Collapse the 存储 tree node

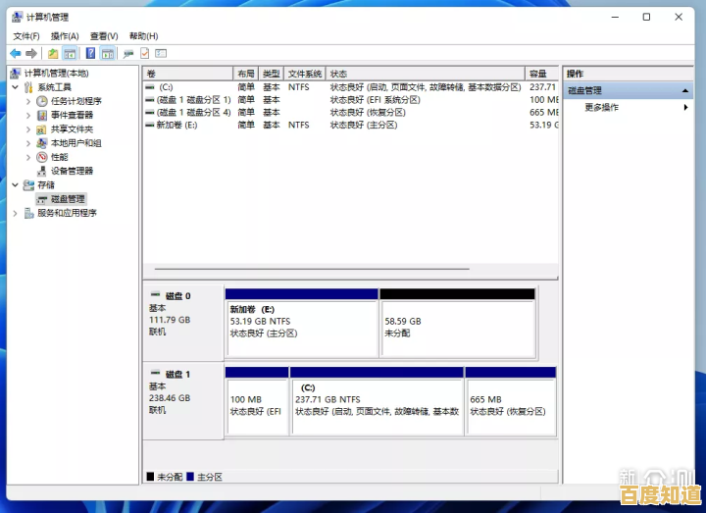pyautogui.click(x=15, y=184)
